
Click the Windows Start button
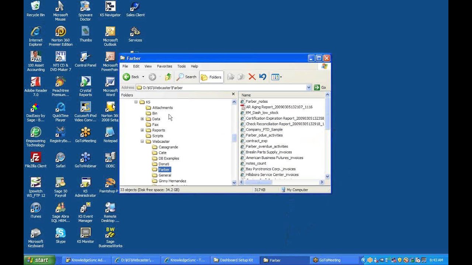(x=39, y=260)
